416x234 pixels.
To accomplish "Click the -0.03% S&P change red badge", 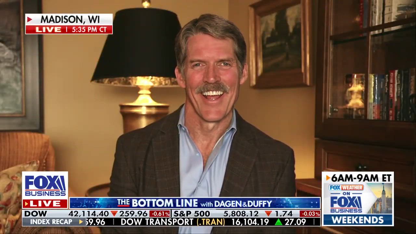I will coord(310,214).
